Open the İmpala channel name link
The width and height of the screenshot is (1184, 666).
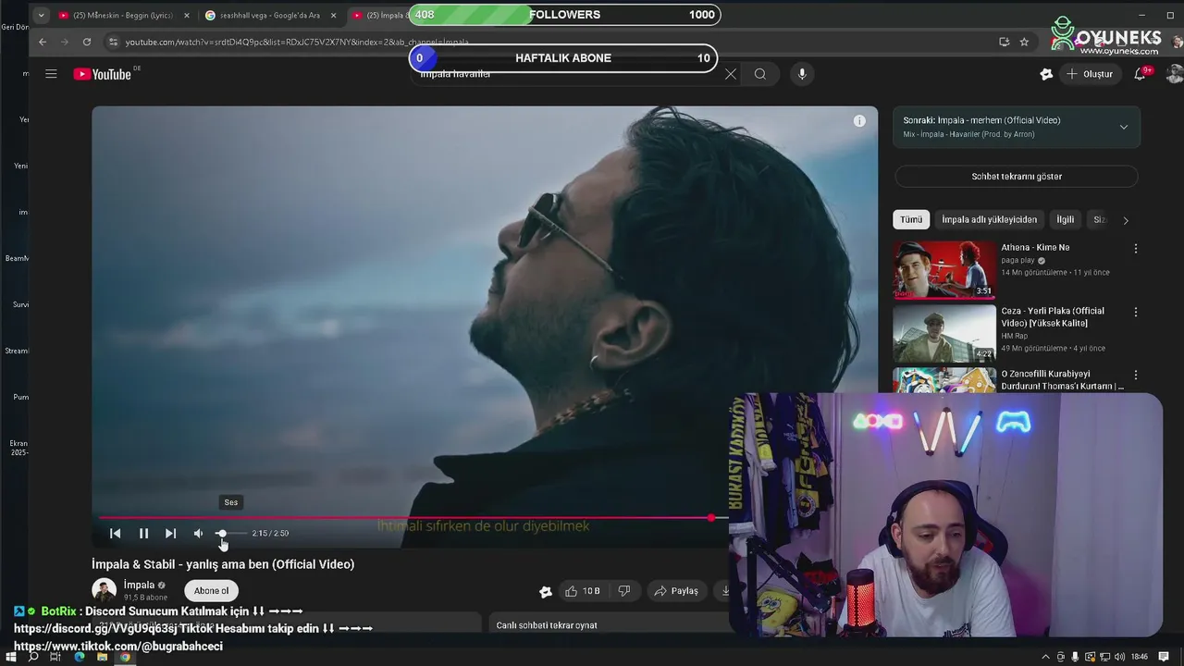coord(139,585)
